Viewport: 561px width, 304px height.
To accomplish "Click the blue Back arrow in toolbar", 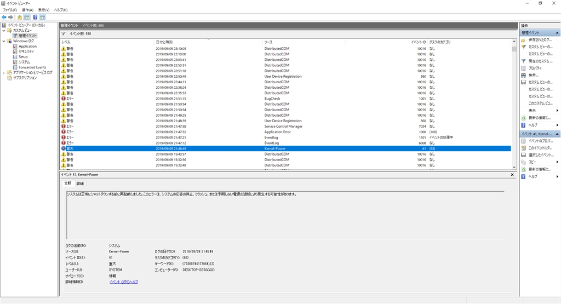I will pyautogui.click(x=4, y=17).
